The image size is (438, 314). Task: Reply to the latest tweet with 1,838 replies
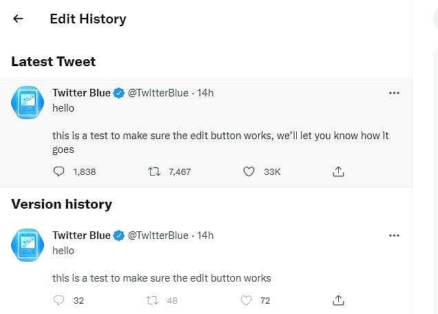click(x=59, y=171)
